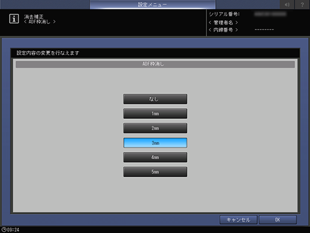310x233 pixels.
Task: Click the シリアル番号 label
Action: [224, 14]
